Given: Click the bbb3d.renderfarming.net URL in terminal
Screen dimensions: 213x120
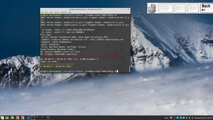Looking at the screenshot, I should coord(107,40).
